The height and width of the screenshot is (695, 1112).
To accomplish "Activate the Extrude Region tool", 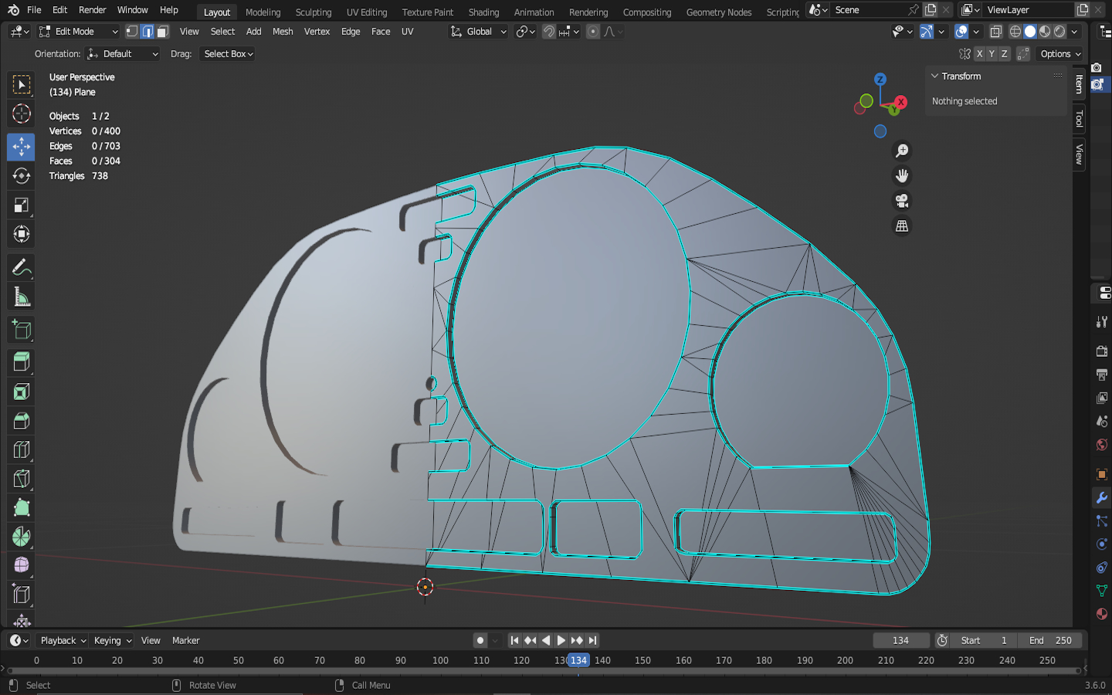I will [x=22, y=362].
